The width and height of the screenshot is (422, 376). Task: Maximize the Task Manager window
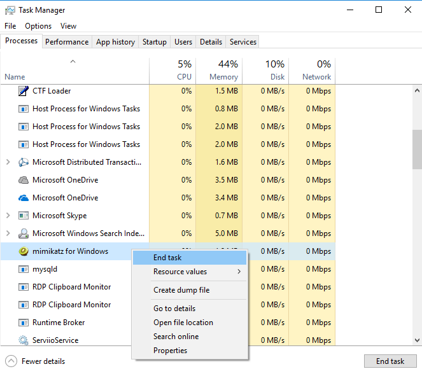pyautogui.click(x=379, y=10)
